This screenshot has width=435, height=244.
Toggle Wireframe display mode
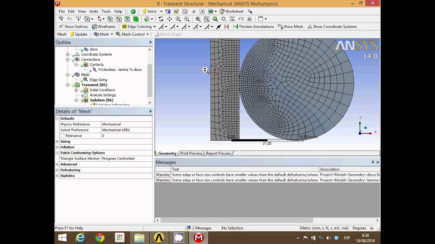pos(104,26)
